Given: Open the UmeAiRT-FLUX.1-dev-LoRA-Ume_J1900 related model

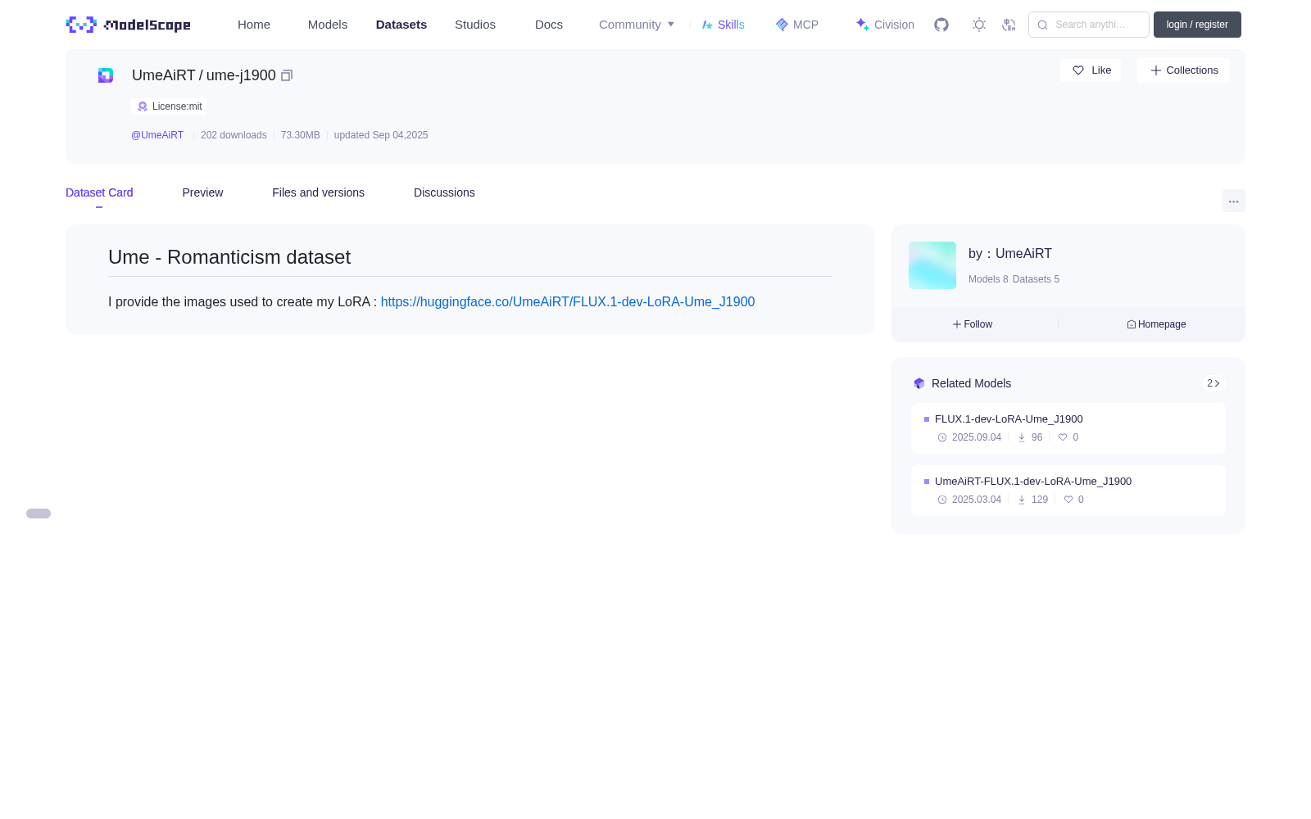Looking at the screenshot, I should point(1068,491).
